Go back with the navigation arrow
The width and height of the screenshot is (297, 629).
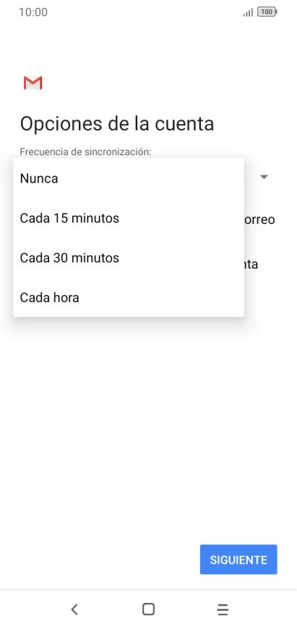coord(74,609)
